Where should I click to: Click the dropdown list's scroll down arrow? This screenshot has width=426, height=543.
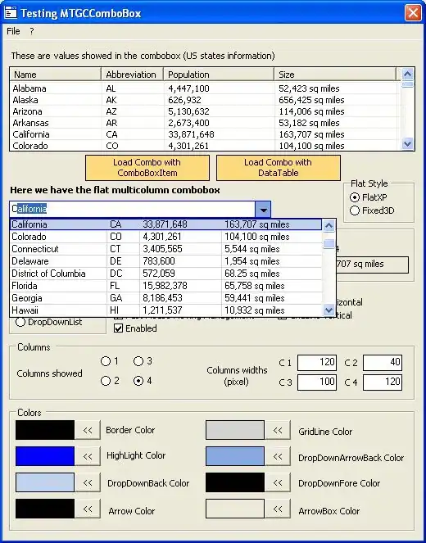click(x=329, y=310)
